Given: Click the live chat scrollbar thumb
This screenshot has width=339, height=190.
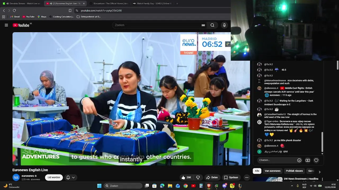Looking at the screenshot, I should coord(322,142).
